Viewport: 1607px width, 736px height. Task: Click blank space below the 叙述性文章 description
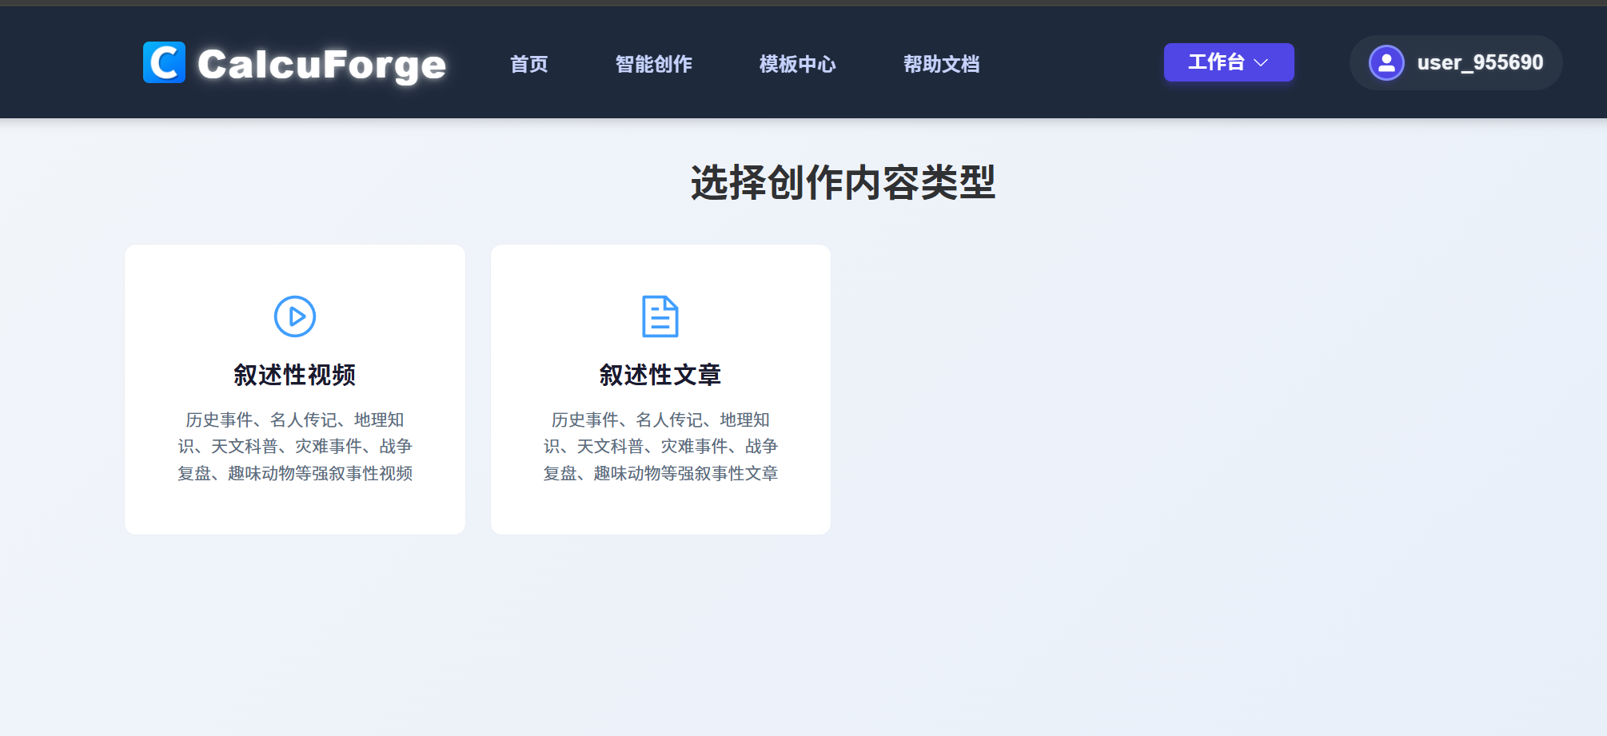pos(660,509)
